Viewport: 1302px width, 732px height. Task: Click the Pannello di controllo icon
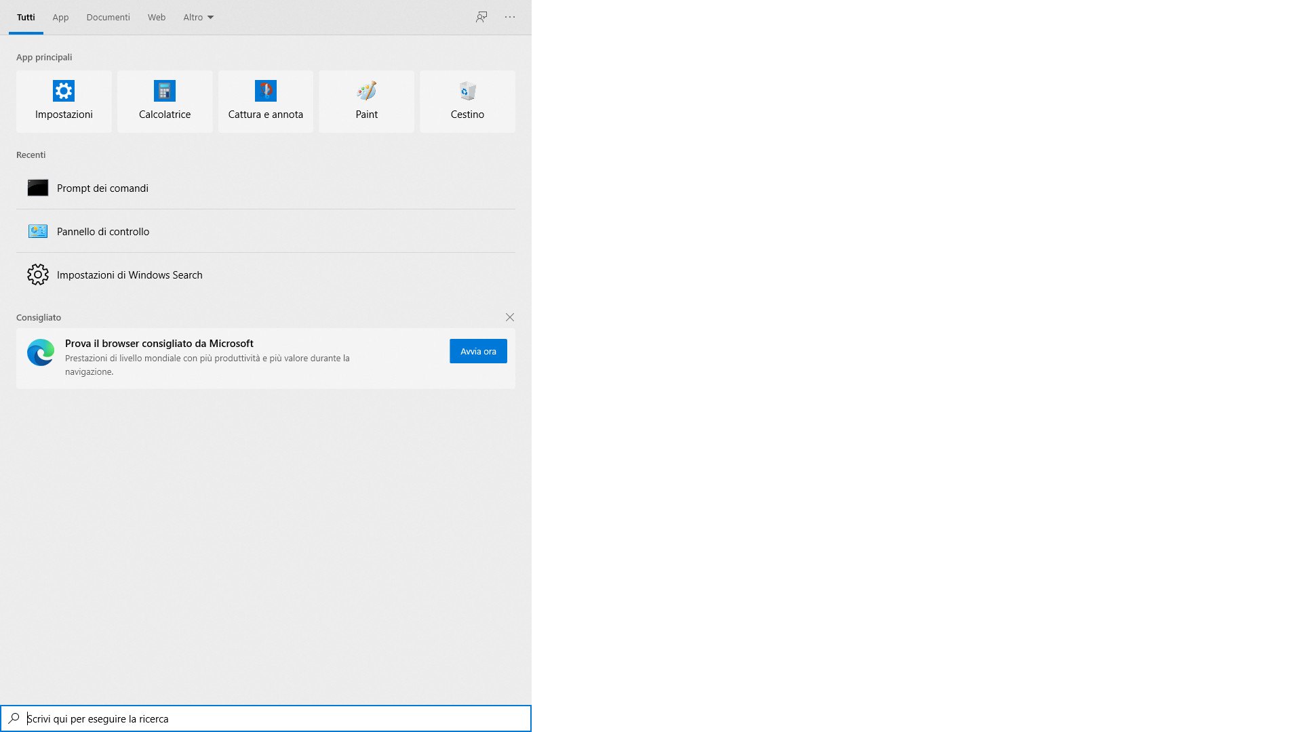pyautogui.click(x=38, y=231)
